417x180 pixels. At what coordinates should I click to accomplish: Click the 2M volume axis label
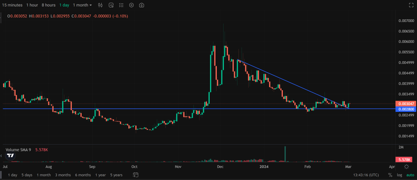(x=401, y=147)
